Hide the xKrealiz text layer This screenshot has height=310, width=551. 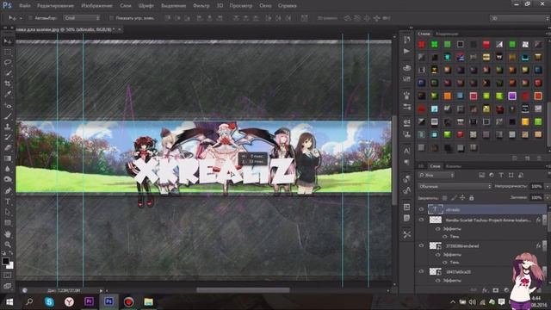click(421, 209)
